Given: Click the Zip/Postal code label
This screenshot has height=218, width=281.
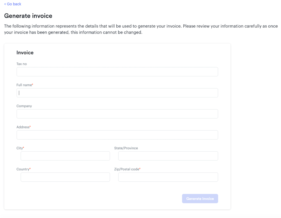Looking at the screenshot, I should click(127, 169).
